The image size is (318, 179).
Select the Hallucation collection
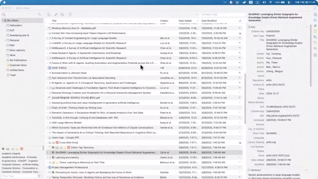[23, 26]
